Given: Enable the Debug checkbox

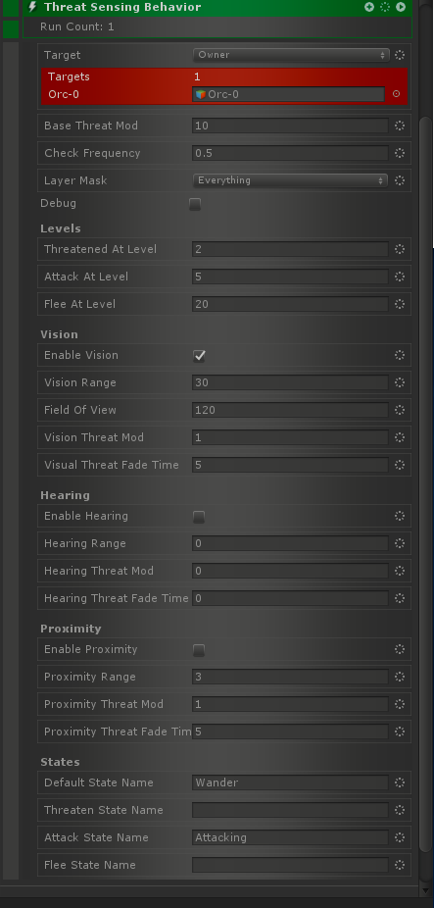Looking at the screenshot, I should (x=195, y=204).
